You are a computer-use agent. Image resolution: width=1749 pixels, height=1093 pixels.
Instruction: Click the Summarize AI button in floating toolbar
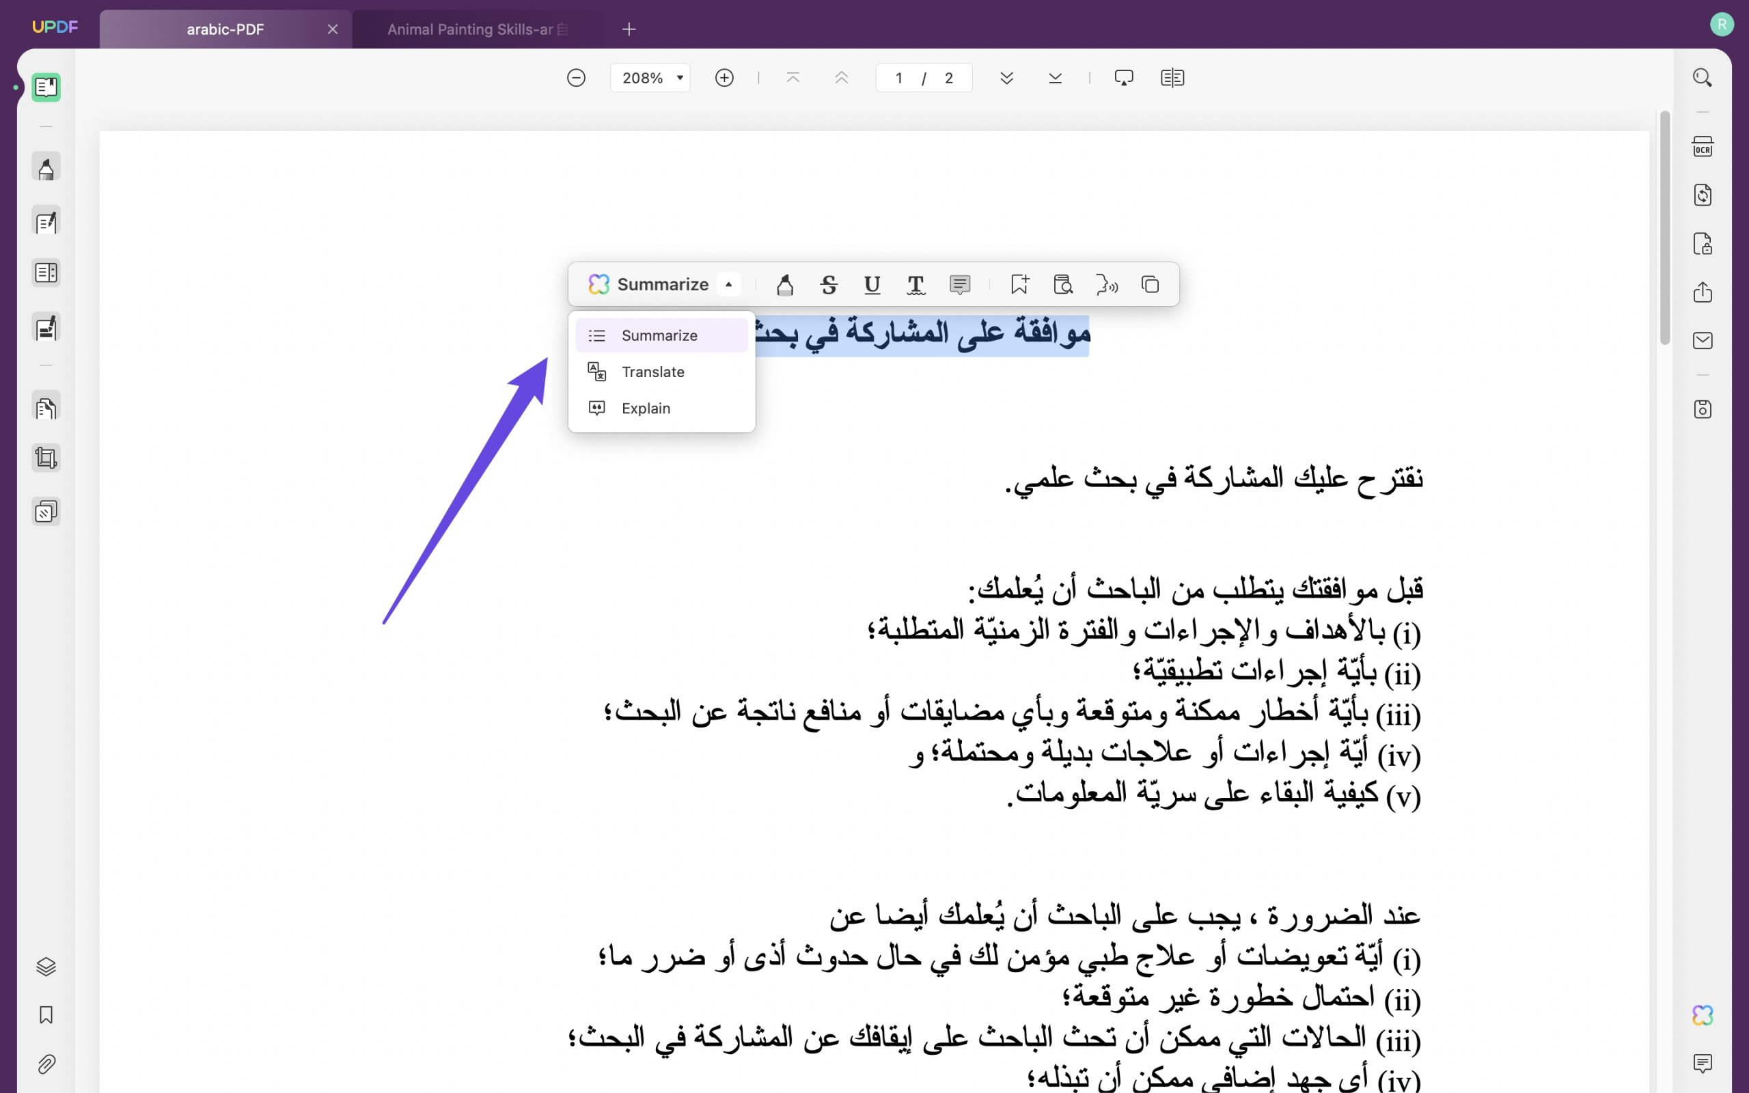point(648,285)
